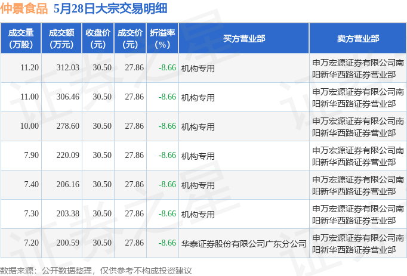Click 机构专用 in the 206.16 row
The image size is (407, 276).
198,185
